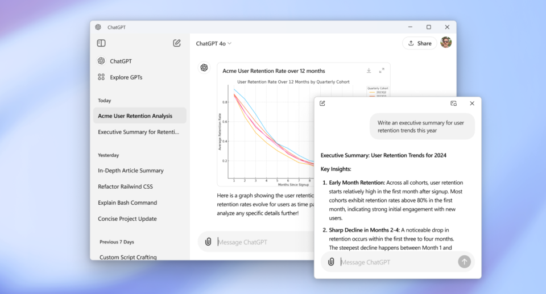
Task: Click 'Sharp Decline in Months 2-4:' text
Action: (x=364, y=230)
